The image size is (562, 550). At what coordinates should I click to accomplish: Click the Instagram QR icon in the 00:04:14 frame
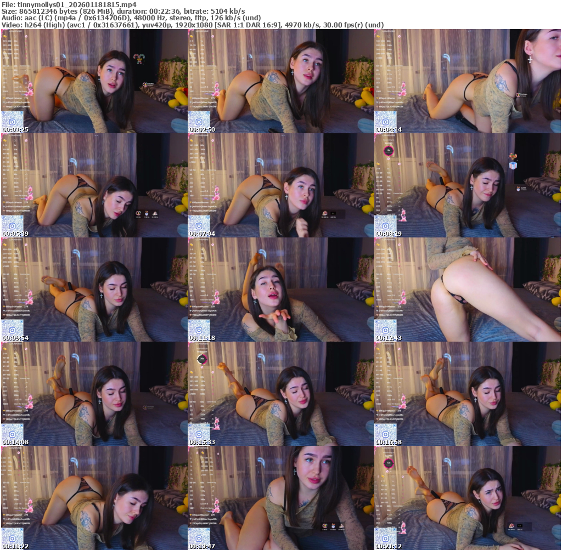click(385, 121)
